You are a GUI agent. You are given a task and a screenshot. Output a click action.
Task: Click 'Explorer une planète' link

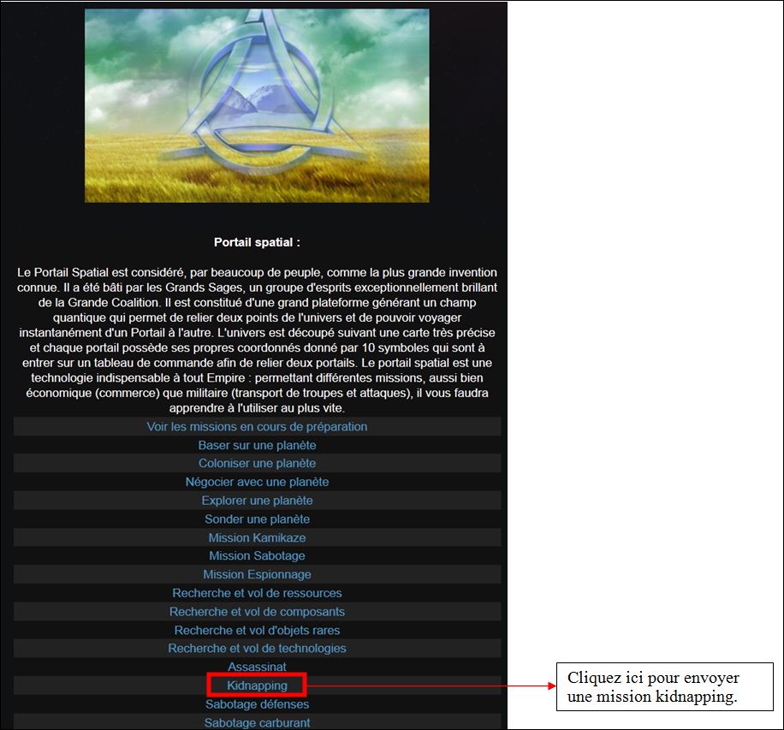click(257, 501)
